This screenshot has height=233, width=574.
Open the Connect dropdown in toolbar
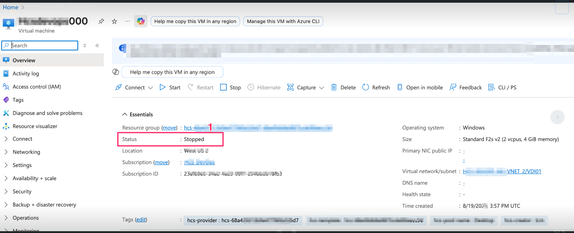150,88
